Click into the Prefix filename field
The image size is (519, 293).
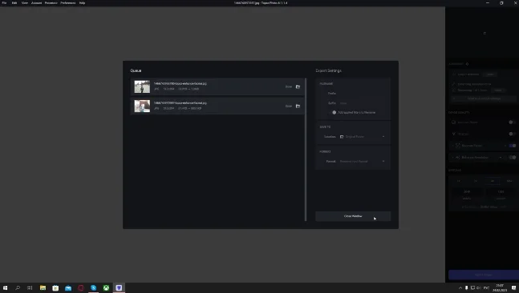pyautogui.click(x=363, y=94)
